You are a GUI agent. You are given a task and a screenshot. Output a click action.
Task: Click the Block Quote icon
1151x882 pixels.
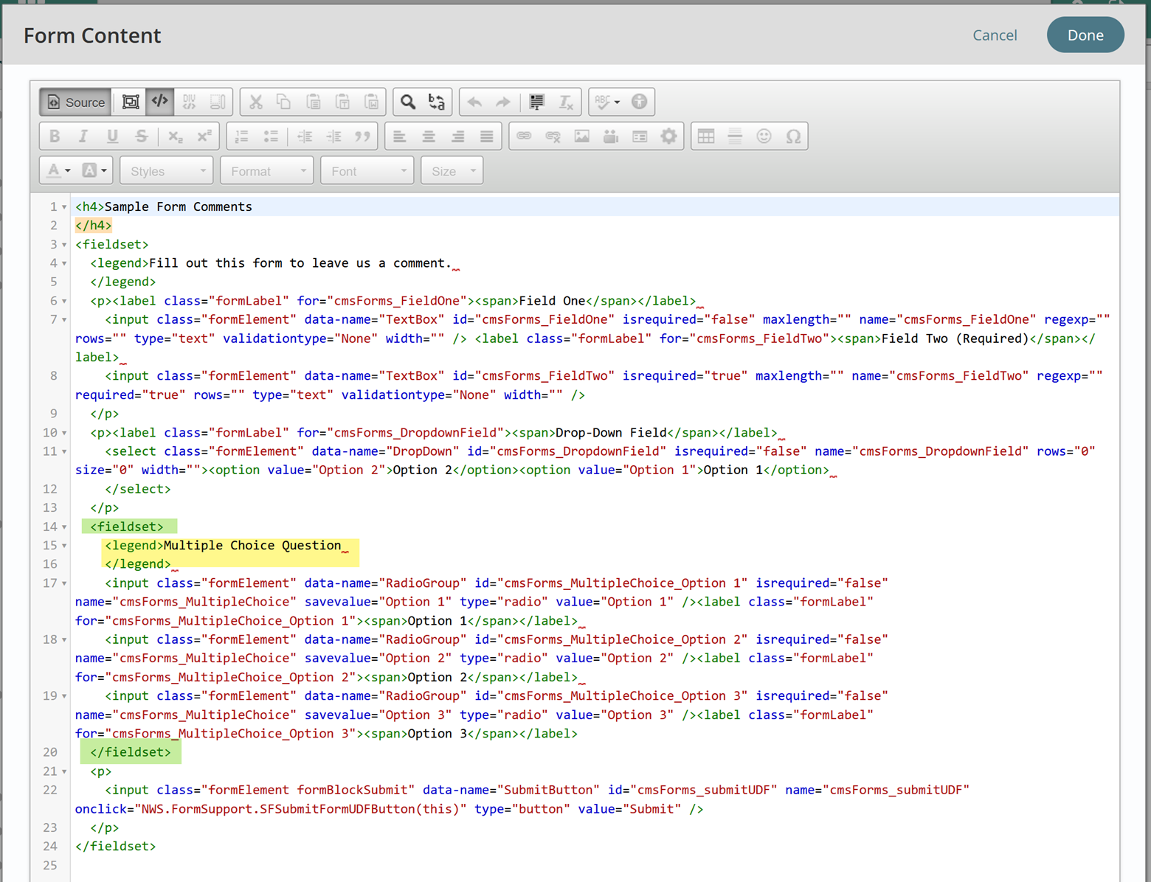pyautogui.click(x=362, y=136)
